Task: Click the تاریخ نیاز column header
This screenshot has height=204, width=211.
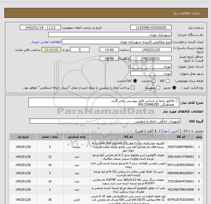Action: tap(23, 137)
